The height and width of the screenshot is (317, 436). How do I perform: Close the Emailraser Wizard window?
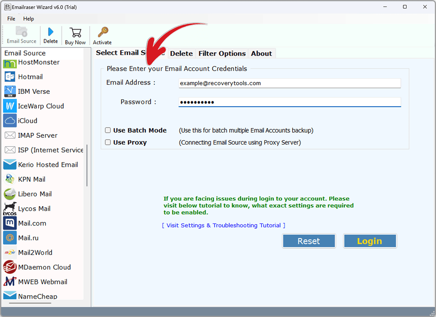(x=425, y=7)
